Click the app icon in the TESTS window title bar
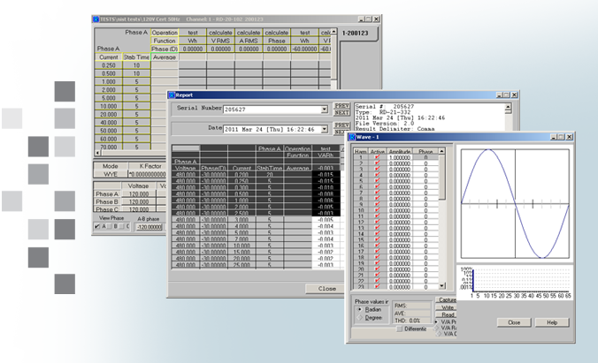This screenshot has width=598, height=363. pos(96,19)
